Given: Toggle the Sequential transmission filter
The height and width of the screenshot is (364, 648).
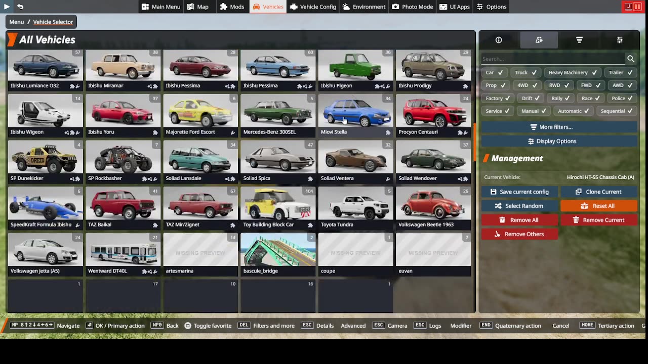Looking at the screenshot, I should pos(617,111).
